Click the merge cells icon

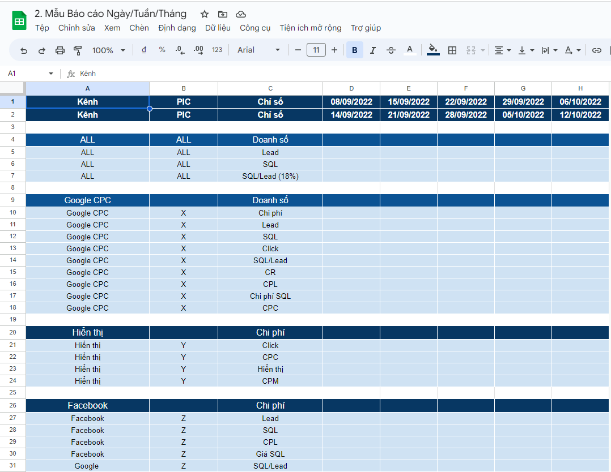coord(470,50)
